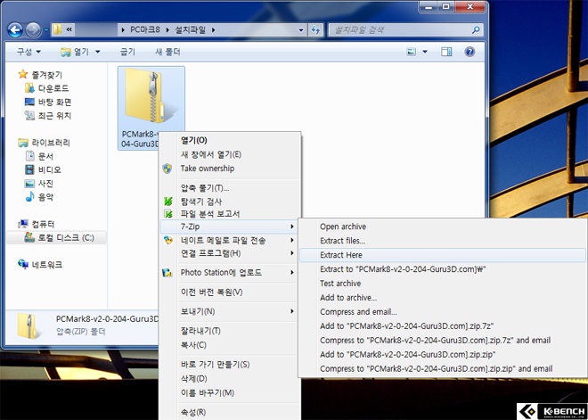Click Add to "...Guru3D.com].zip.zip"
588x420 pixels.
point(443,354)
